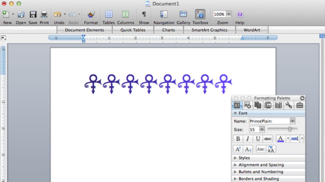
Task: Open Help with the purple question icon
Action: click(240, 14)
